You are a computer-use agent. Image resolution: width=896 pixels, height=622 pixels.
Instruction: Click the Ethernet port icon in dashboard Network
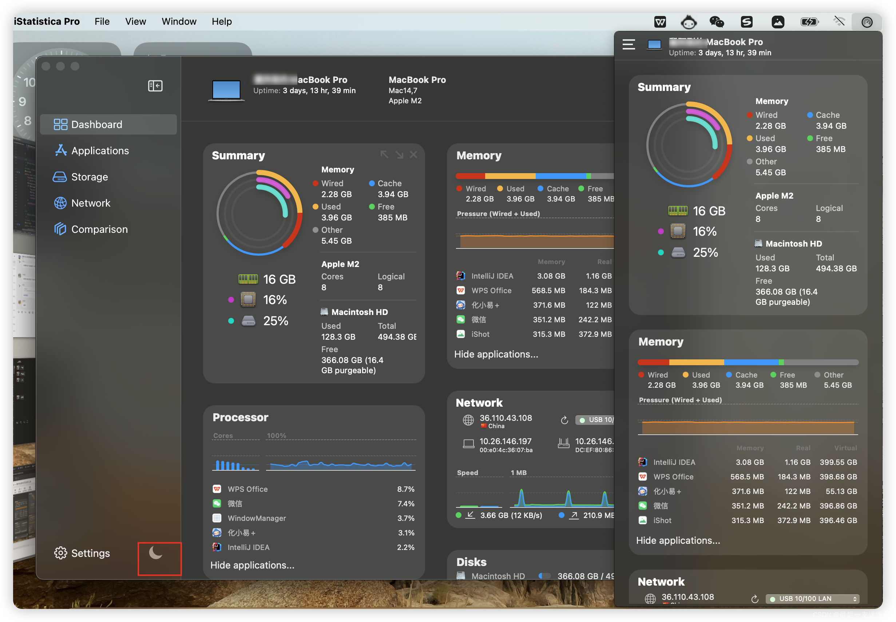[563, 443]
